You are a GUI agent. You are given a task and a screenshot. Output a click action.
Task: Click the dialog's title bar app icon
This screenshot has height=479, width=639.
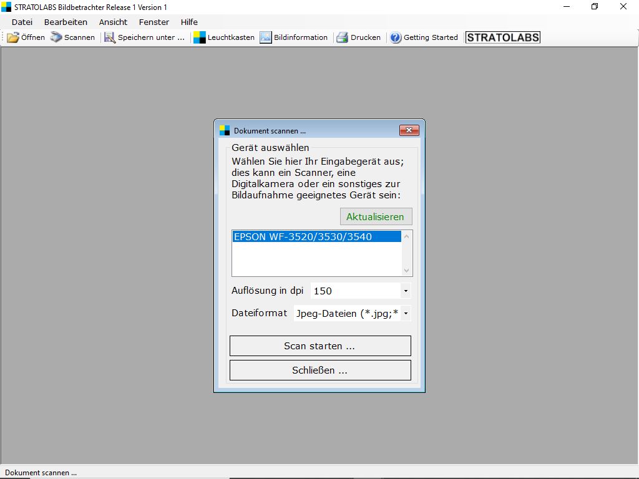coord(225,130)
